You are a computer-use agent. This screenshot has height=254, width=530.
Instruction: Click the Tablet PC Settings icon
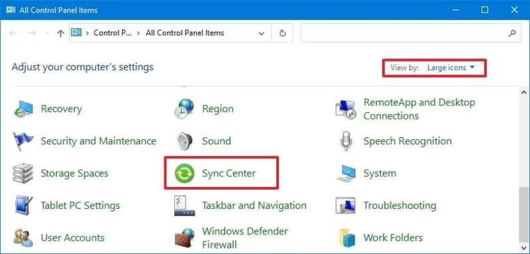(x=23, y=206)
